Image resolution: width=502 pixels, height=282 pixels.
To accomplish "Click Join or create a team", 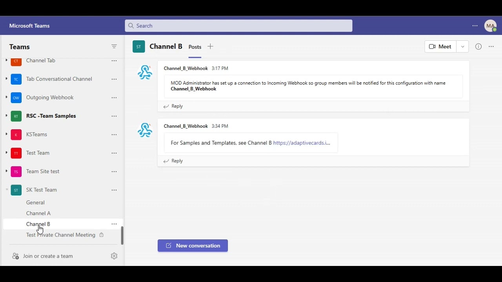I will (48, 256).
